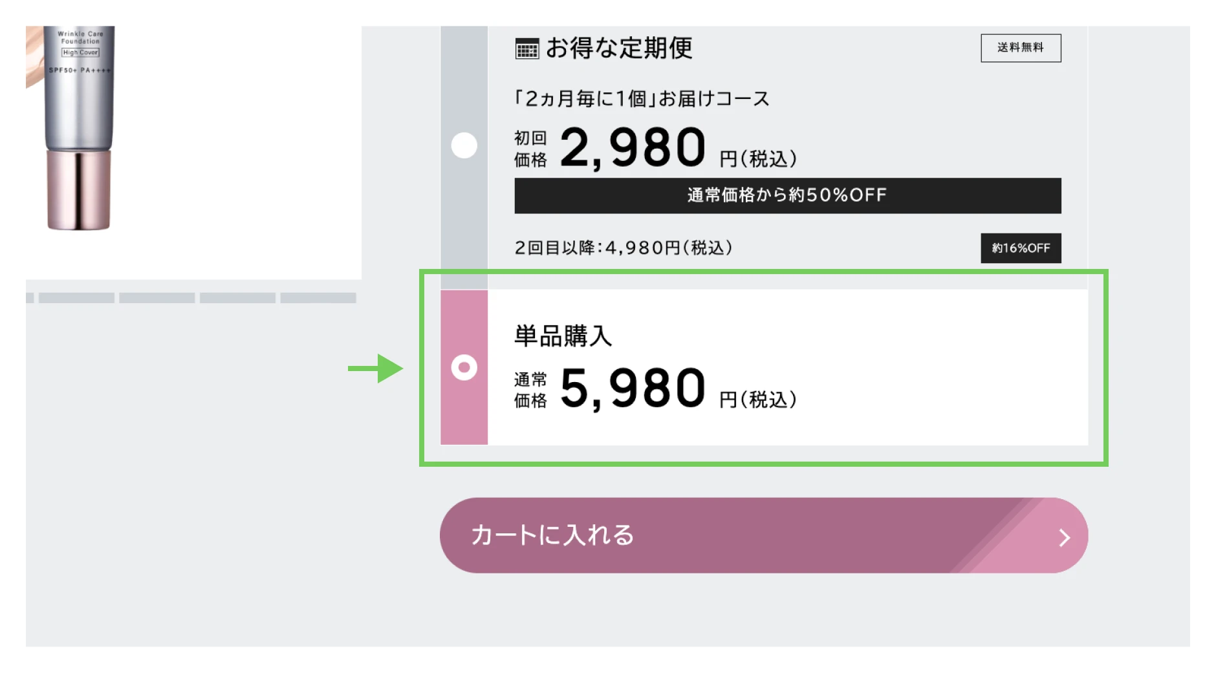This screenshot has height=673, width=1216.
Task: Click the 「2ヵ月毎に1個」お届けコース course label
Action: tap(641, 99)
